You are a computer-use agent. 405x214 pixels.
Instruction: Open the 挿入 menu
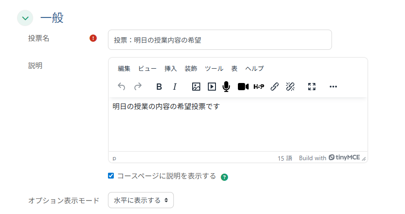point(171,69)
